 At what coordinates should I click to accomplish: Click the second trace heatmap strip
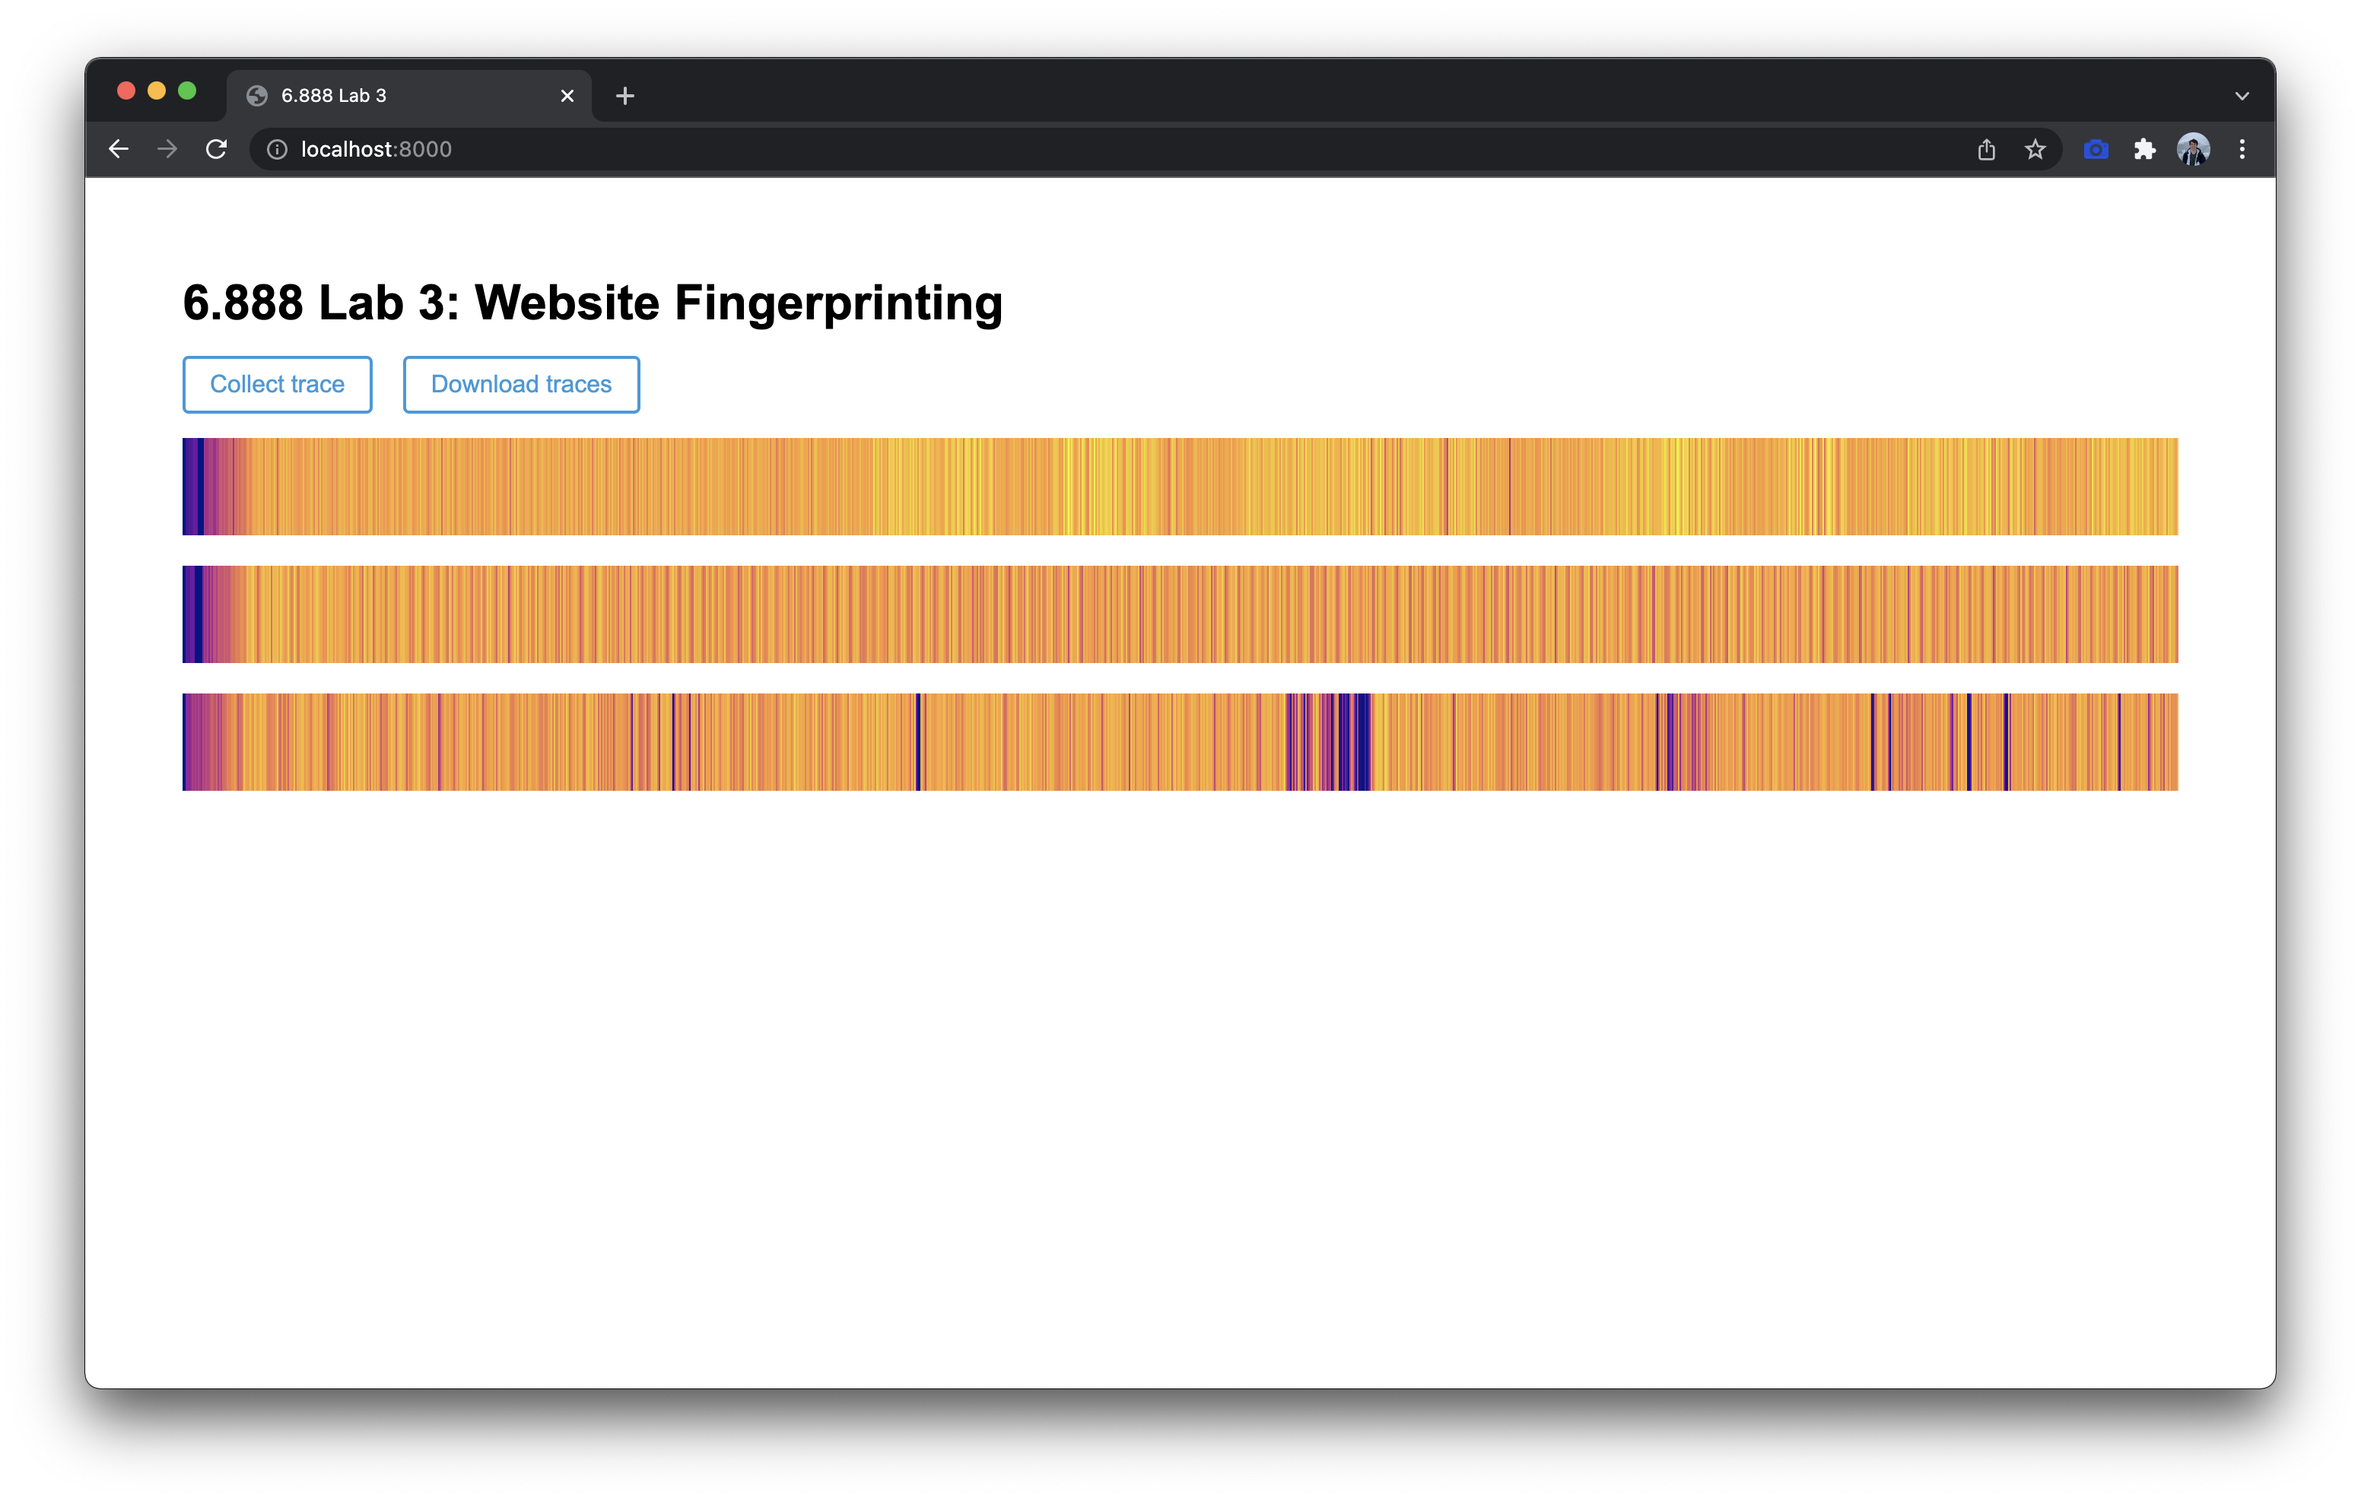[x=1180, y=614]
